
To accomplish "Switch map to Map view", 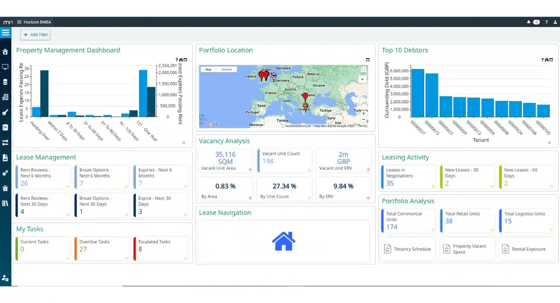I will pos(209,69).
